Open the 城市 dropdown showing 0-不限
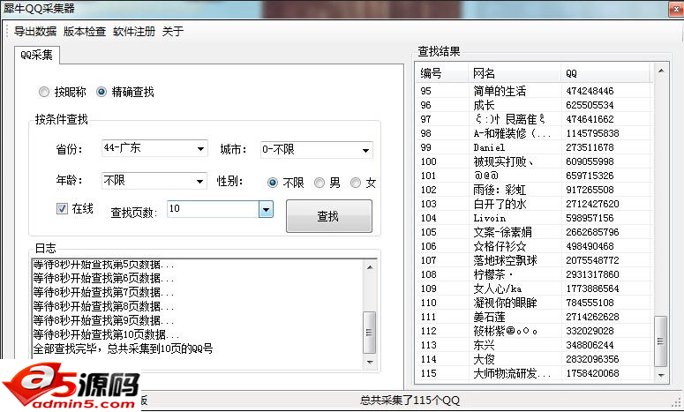Image resolution: width=684 pixels, height=412 pixels. pos(316,150)
